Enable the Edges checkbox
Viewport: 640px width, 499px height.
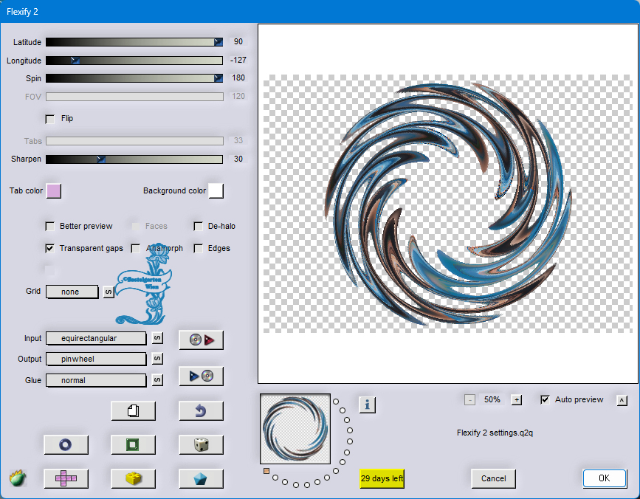tap(199, 249)
